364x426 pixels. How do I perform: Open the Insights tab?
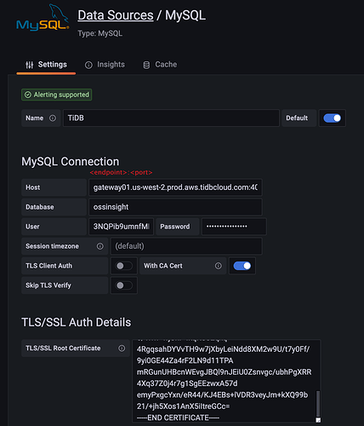(x=105, y=65)
